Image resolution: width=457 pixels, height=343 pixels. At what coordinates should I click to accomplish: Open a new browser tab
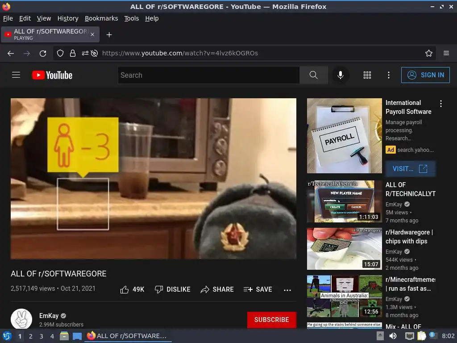point(109,35)
